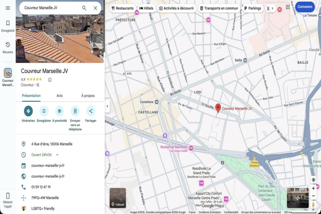Image resolution: width=321 pixels, height=214 pixels.
Task: Select Activités à découvrir chip
Action: pos(177,8)
